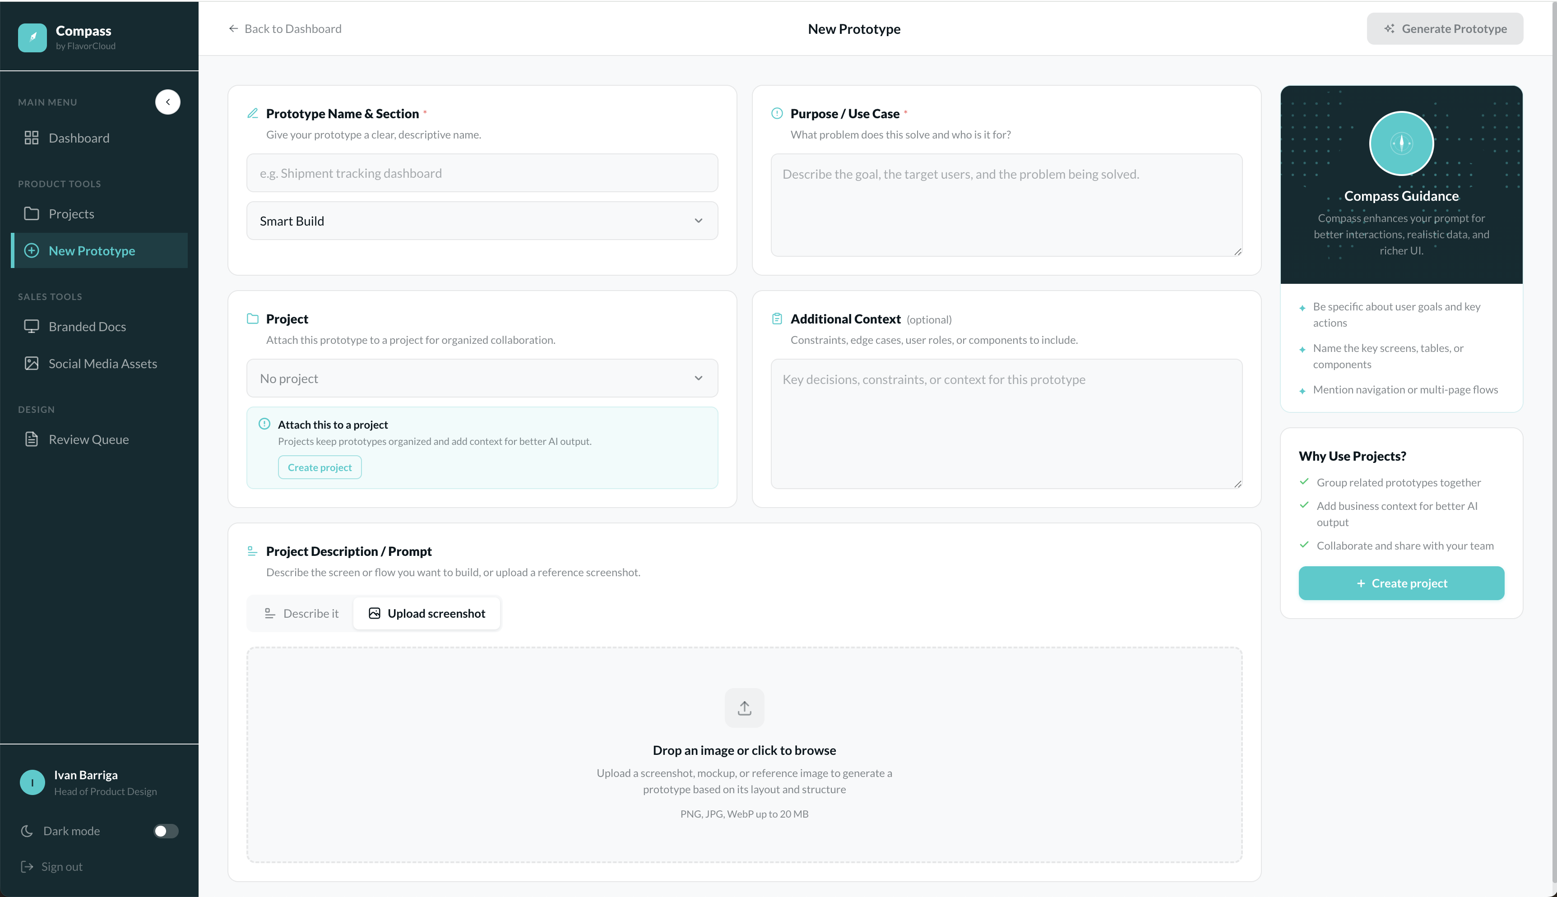The image size is (1557, 897).
Task: Click the Sign out arrow icon
Action: (27, 867)
